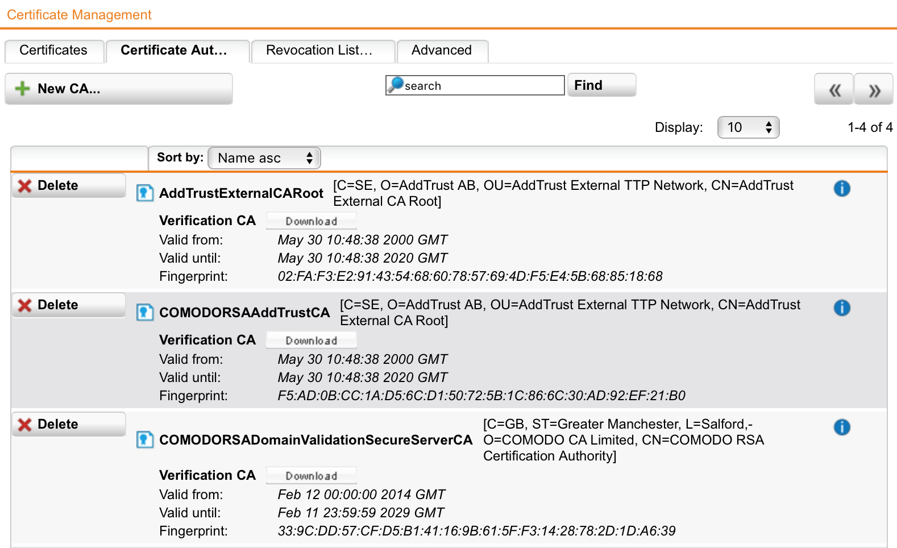Download the COMODORSADomainValidationSecureServerCA certificate
Image resolution: width=897 pixels, height=548 pixels.
coord(311,476)
